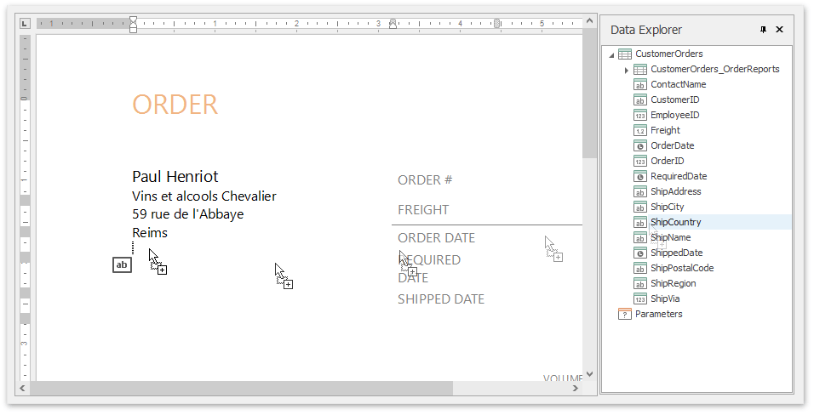
Task: Click the Paul Henriot name text
Action: (175, 176)
